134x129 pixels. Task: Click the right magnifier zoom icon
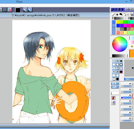coord(30,10)
